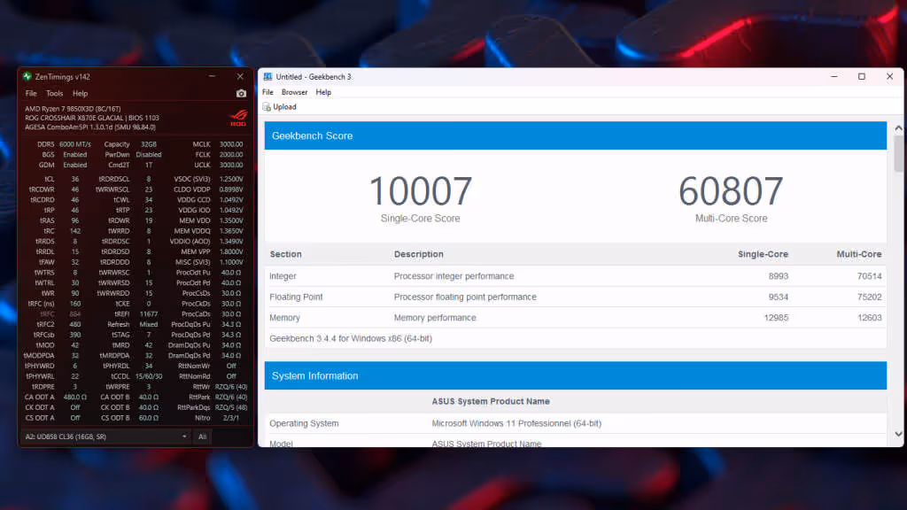The width and height of the screenshot is (907, 510).
Task: Open Tools menu in ZenTimings
Action: point(54,93)
